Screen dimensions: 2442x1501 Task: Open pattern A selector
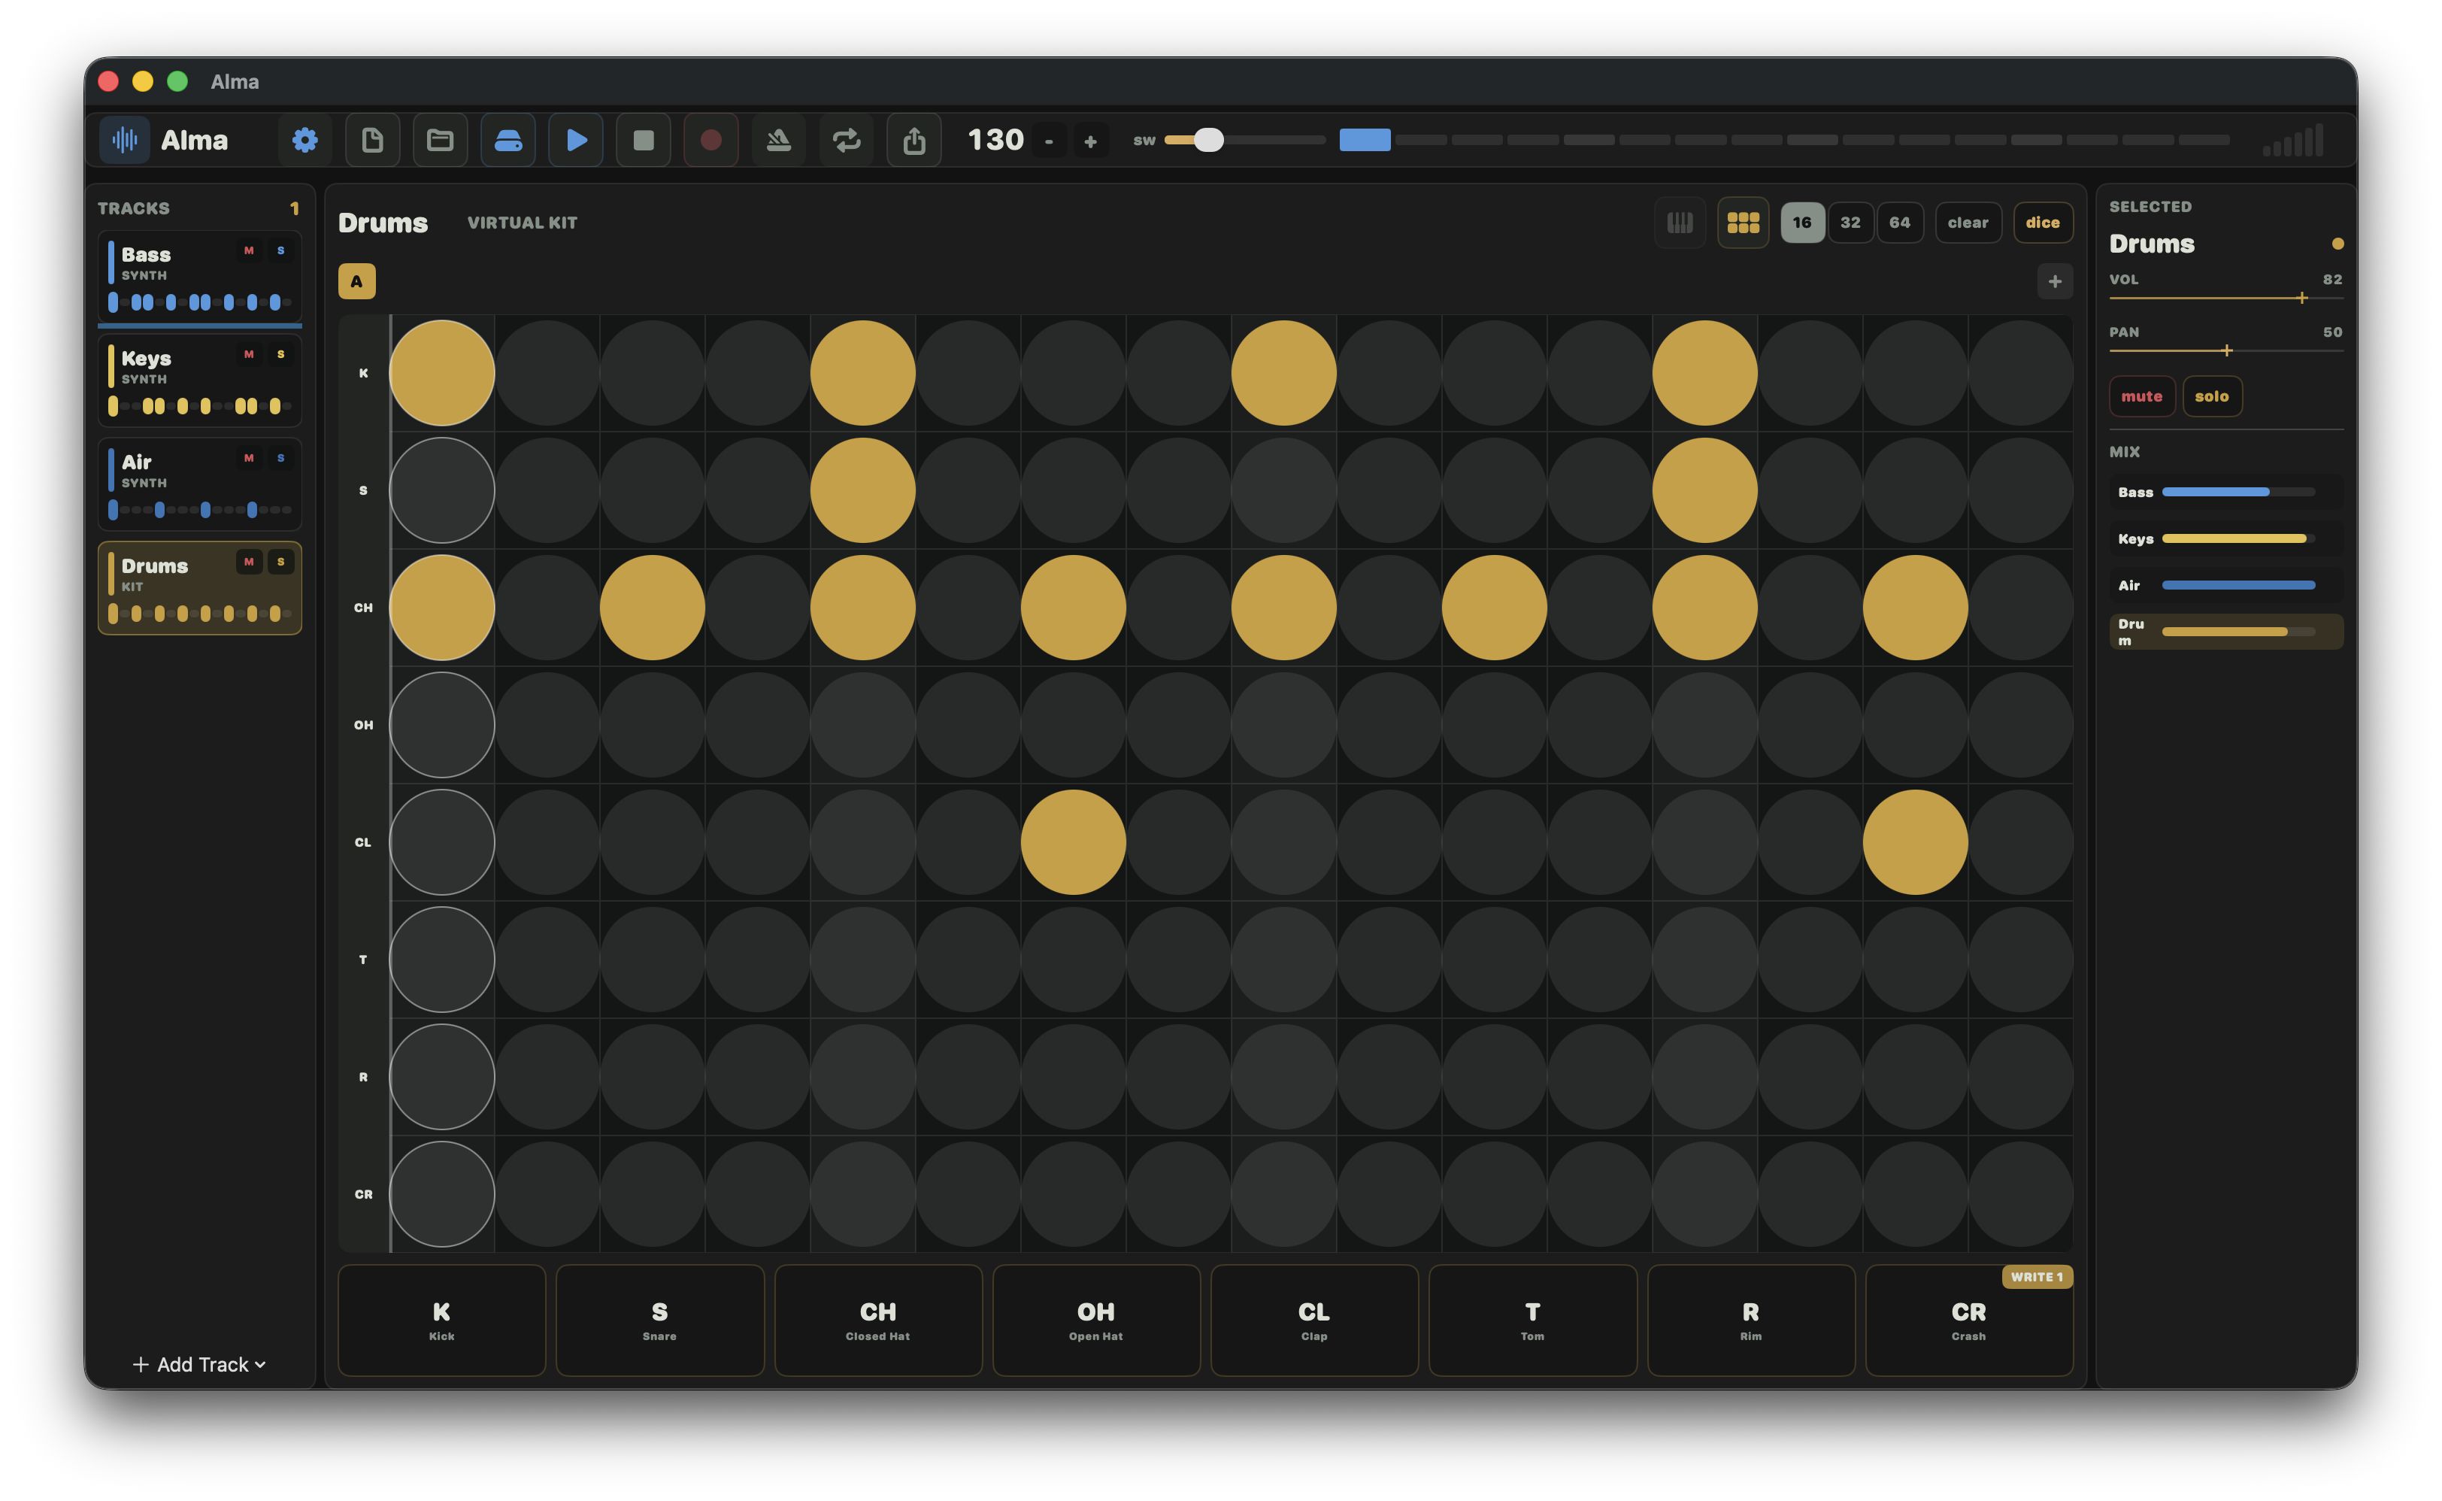[356, 281]
